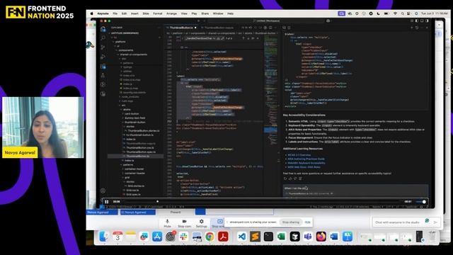This screenshot has width=453, height=255.
Task: Open the Keynote File menu
Action: point(115,13)
